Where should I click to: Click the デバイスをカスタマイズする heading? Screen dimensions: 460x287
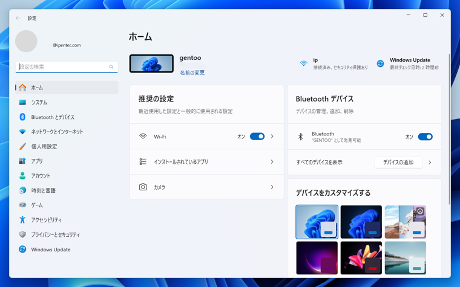pyautogui.click(x=333, y=193)
